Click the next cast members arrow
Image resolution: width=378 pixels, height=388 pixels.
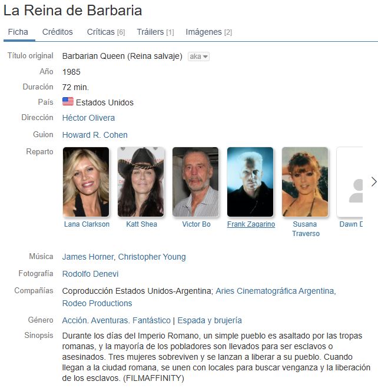(x=374, y=181)
